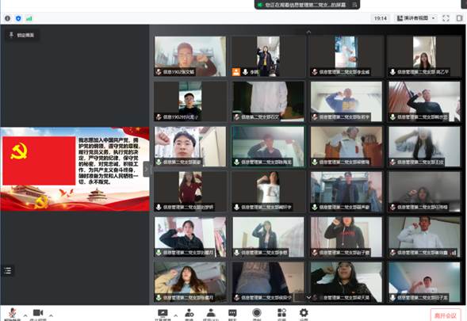Open the chat panel icon
Viewport: 467px width, 321px height.
click(232, 313)
